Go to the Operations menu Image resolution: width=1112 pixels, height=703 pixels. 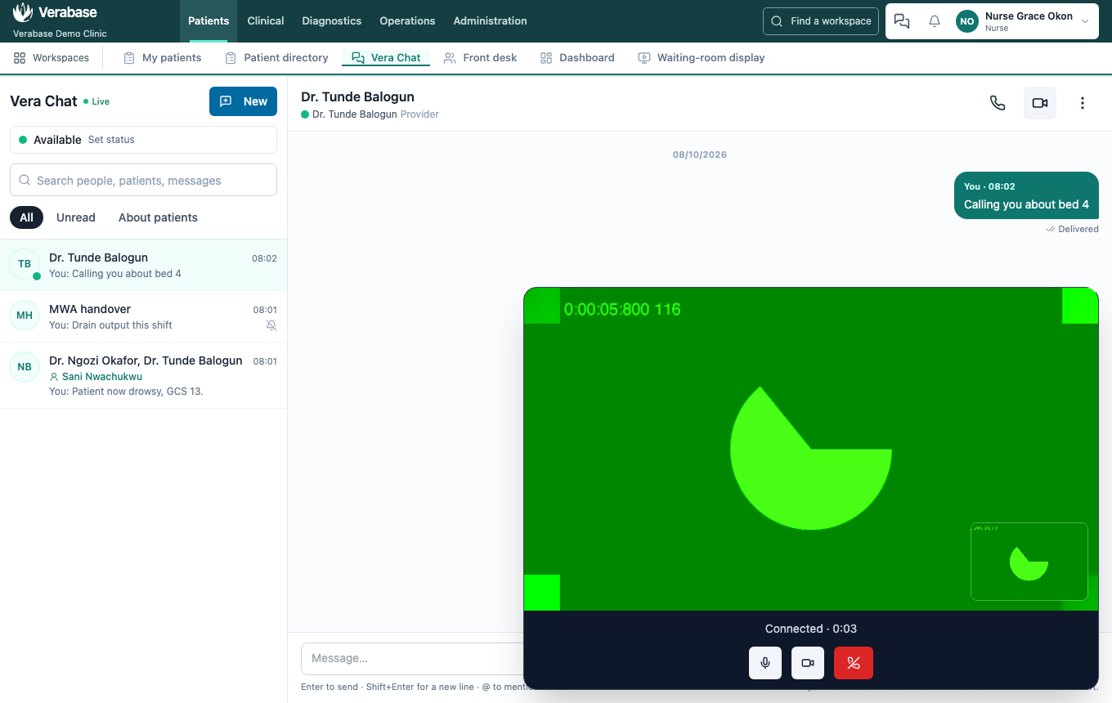tap(407, 21)
